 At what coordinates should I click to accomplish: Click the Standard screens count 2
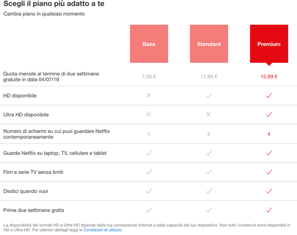(209, 134)
